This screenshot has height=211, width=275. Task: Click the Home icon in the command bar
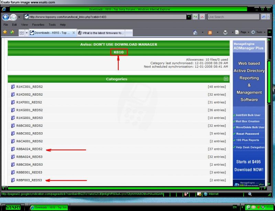tap(195, 32)
